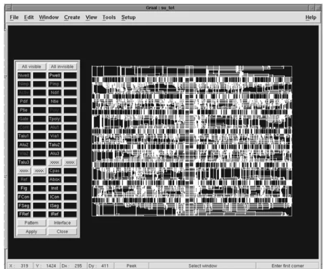Open the Pattern options

(x=32, y=223)
